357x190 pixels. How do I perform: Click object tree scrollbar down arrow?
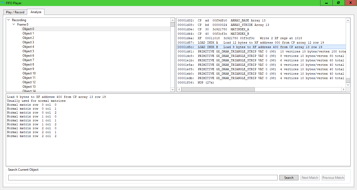(x=172, y=90)
